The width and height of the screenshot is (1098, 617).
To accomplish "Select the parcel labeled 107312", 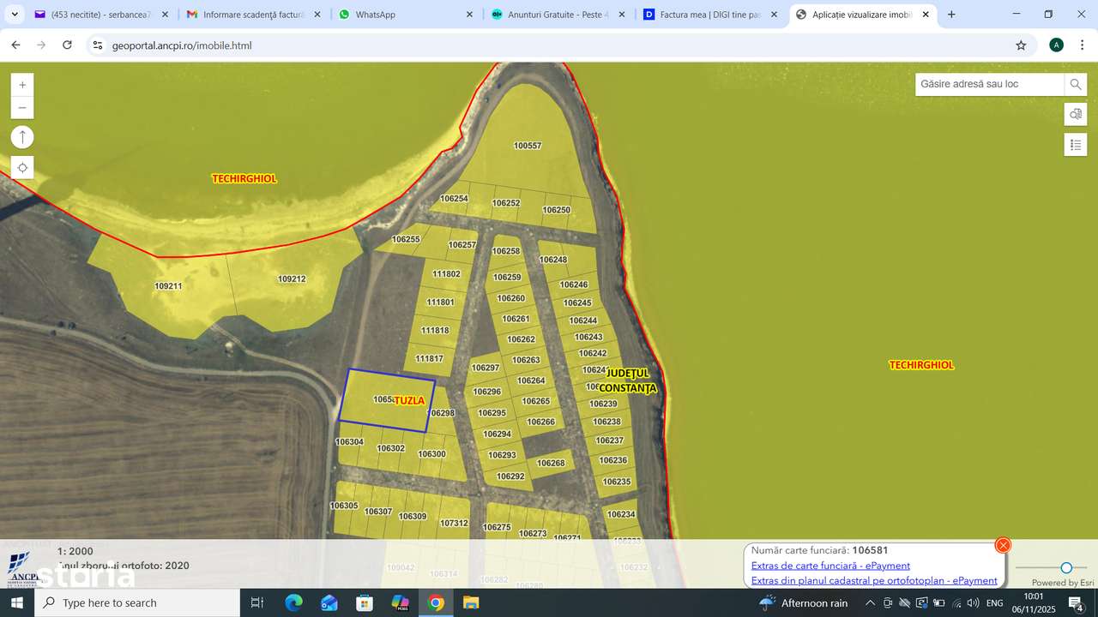I will [454, 523].
